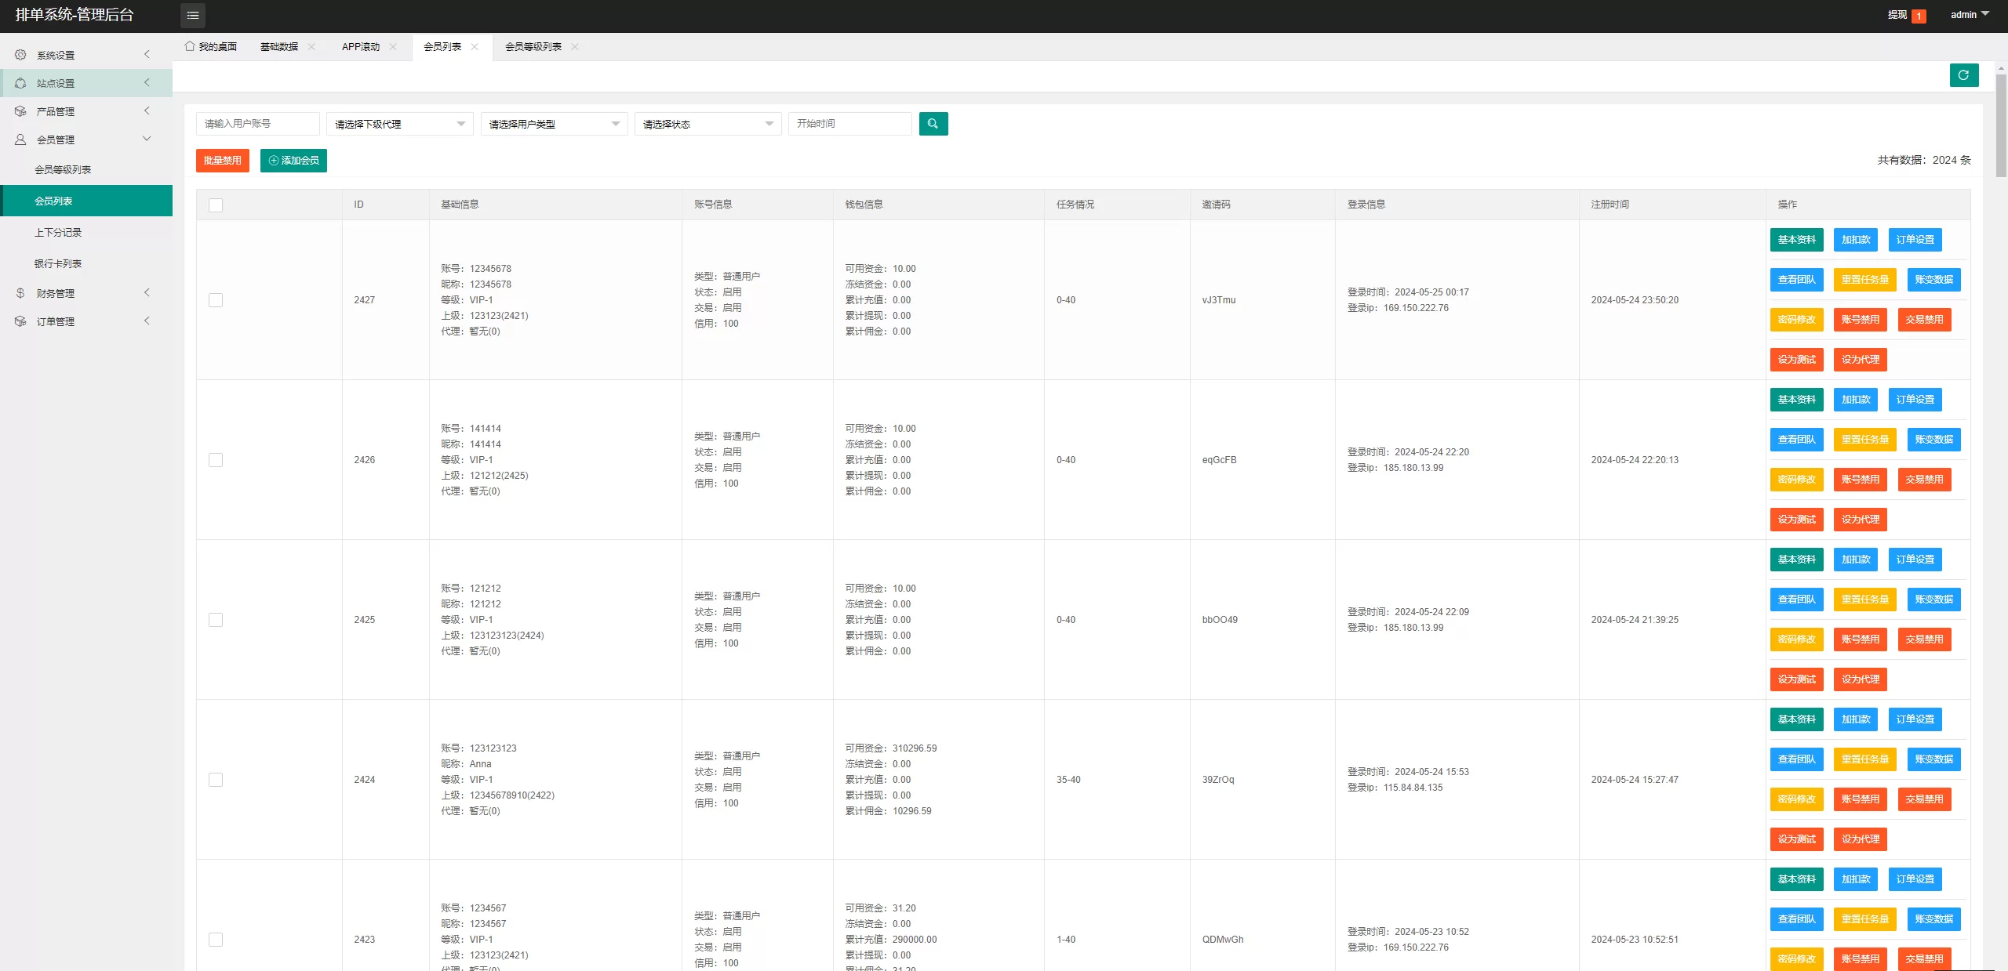Switch to the APP滚动 tab

360,47
